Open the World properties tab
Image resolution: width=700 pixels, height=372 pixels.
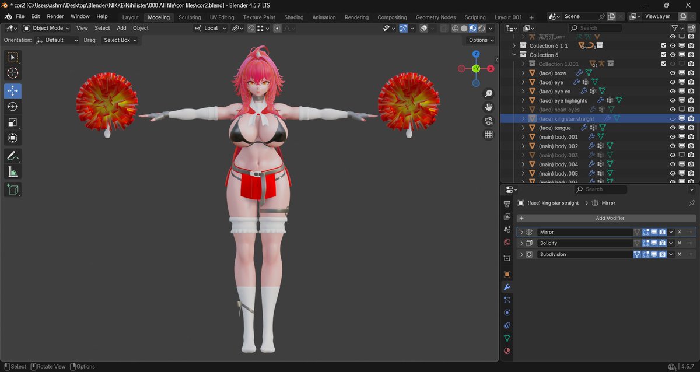click(507, 242)
